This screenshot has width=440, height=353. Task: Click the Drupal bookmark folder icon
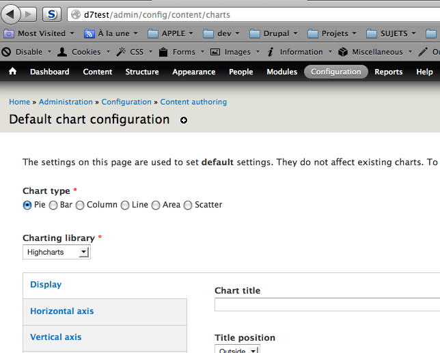255,33
